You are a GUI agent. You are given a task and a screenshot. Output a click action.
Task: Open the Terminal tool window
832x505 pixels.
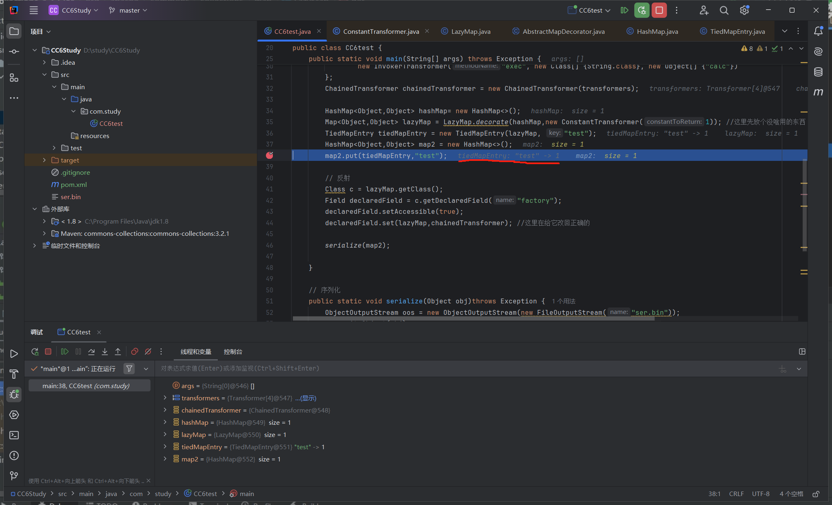[14, 435]
